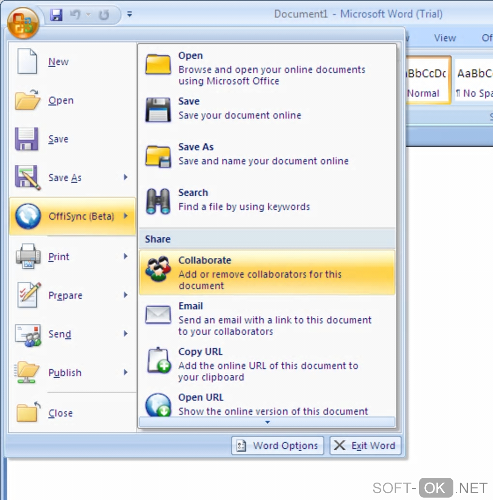The width and height of the screenshot is (493, 500).
Task: Click the round Office button
Action: 23,23
